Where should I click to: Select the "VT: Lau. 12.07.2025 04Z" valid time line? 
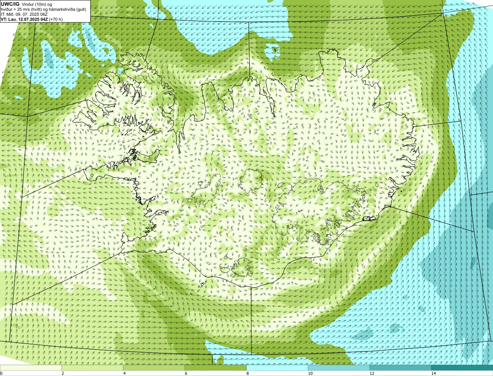(24, 19)
